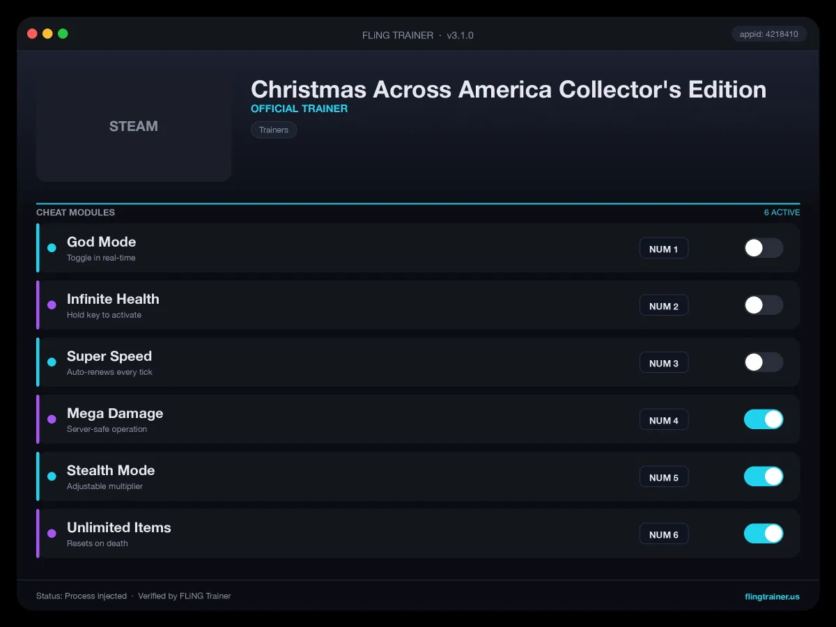
Task: Click the Mega Damage purple dot
Action: (x=52, y=419)
